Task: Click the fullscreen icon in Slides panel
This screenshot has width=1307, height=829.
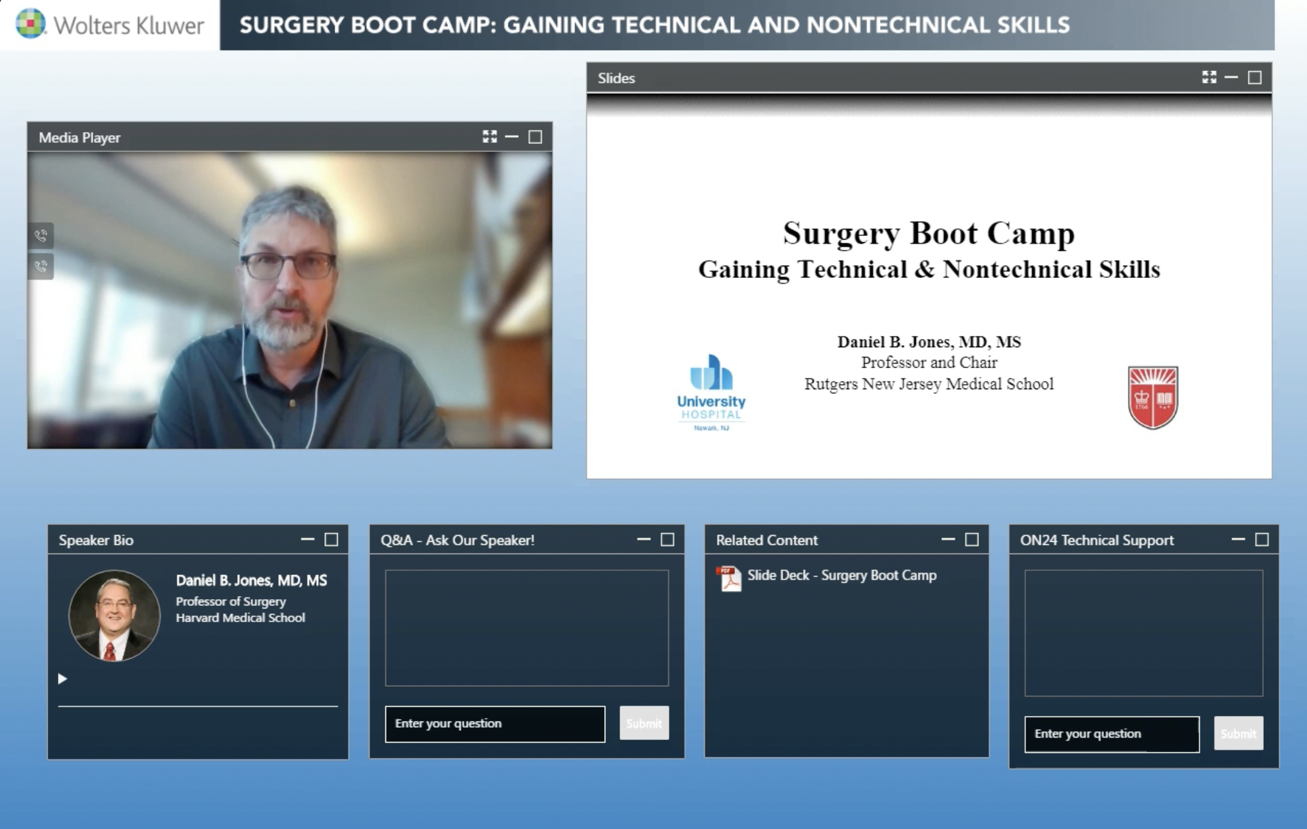Action: tap(1209, 77)
